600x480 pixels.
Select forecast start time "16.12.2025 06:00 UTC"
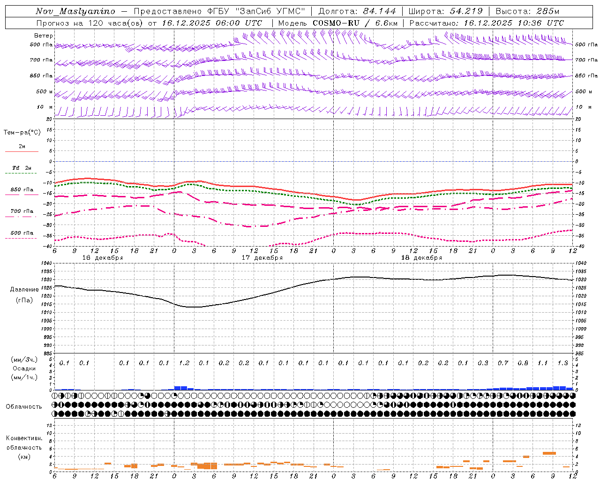212,23
